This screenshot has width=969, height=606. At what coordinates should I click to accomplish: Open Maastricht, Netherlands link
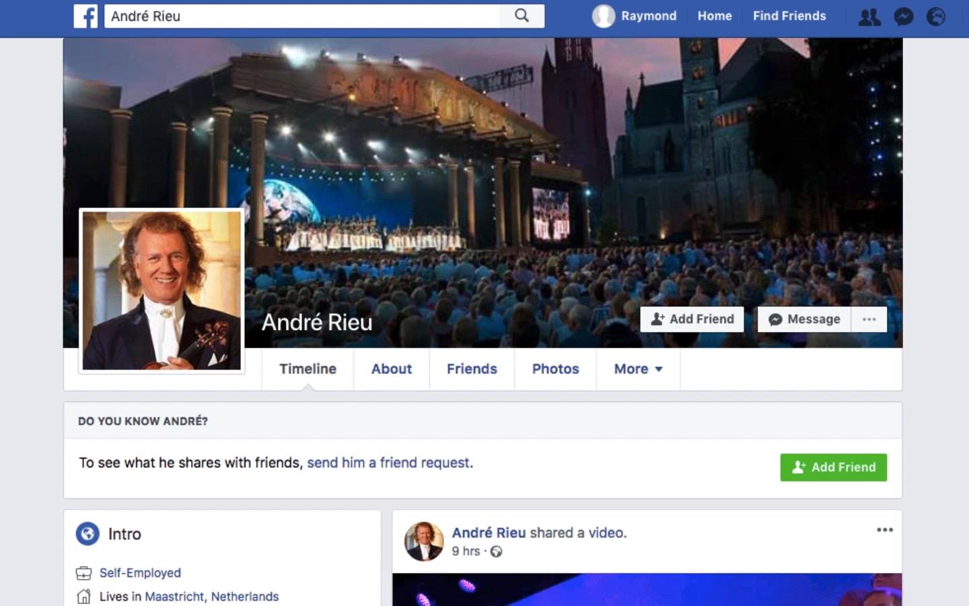(211, 597)
